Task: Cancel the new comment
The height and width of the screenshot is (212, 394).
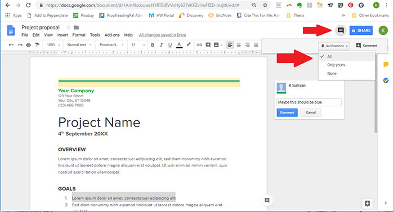Action: (311, 112)
